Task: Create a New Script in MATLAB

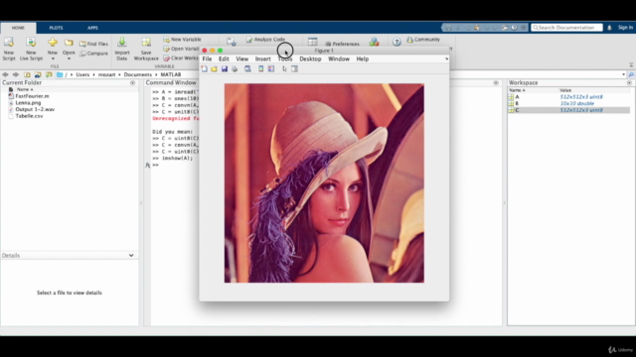Action: 9,49
